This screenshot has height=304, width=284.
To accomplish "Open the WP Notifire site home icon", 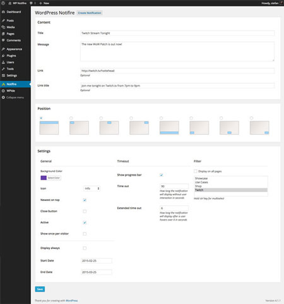I will coord(10,3).
